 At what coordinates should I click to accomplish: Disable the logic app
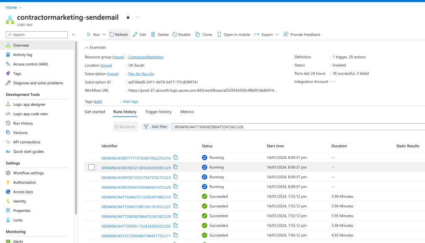click(181, 35)
